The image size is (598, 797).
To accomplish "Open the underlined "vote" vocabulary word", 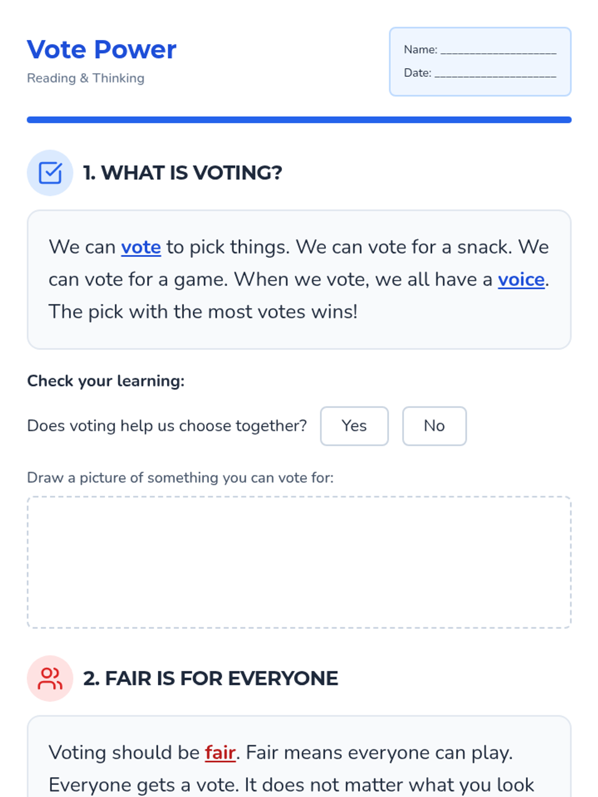I will [x=141, y=247].
